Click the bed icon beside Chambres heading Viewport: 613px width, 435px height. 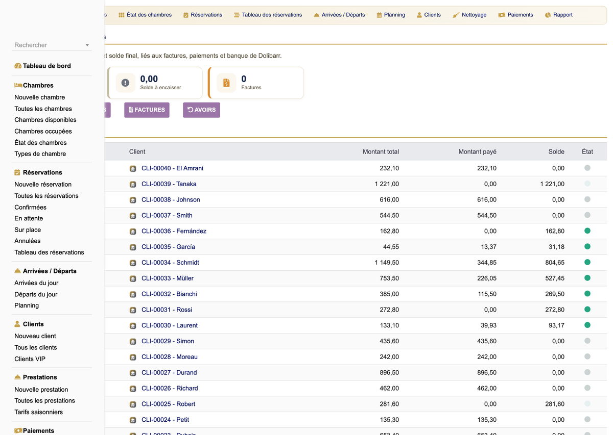click(18, 85)
